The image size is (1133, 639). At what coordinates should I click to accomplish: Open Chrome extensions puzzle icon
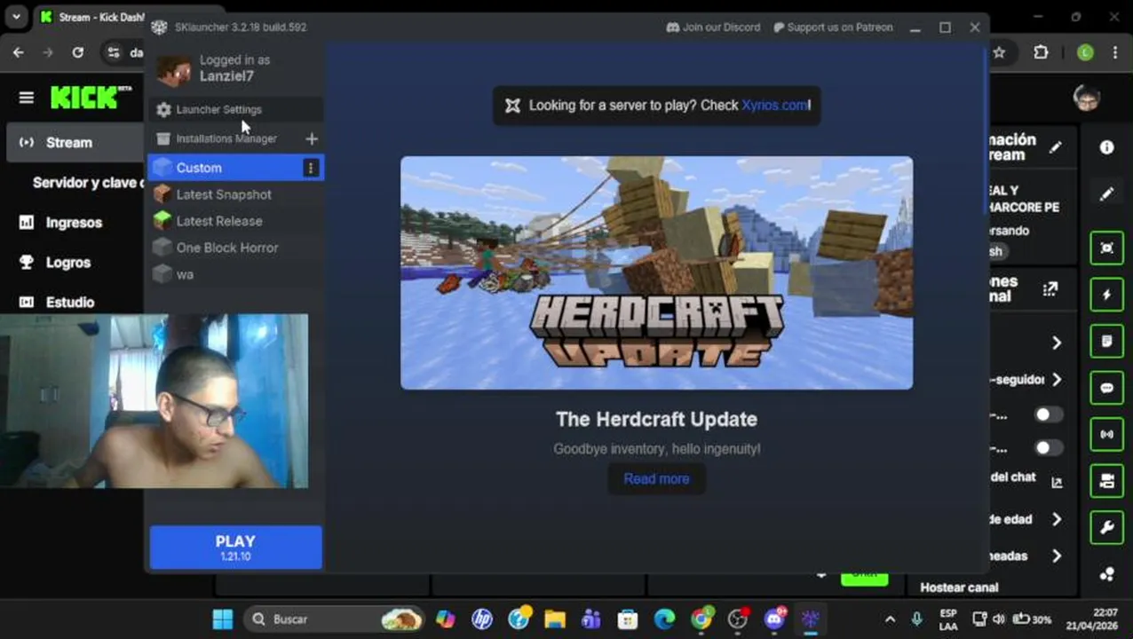(x=1041, y=53)
